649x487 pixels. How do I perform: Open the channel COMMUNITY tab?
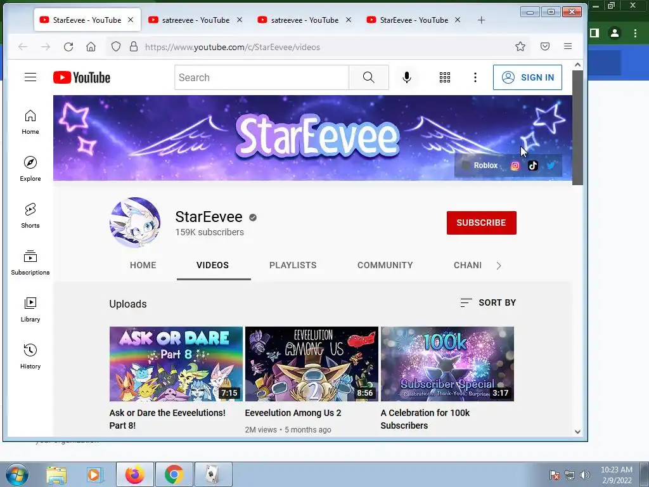(385, 265)
